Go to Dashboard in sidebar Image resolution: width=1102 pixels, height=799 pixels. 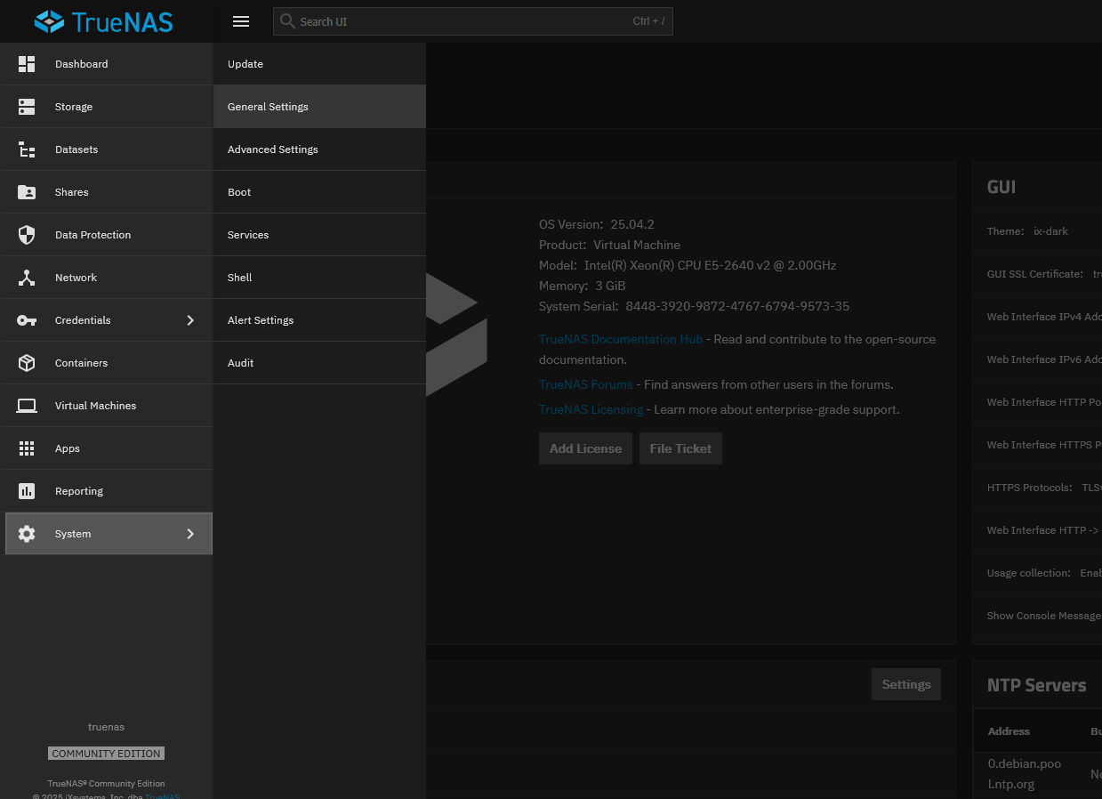pyautogui.click(x=107, y=64)
